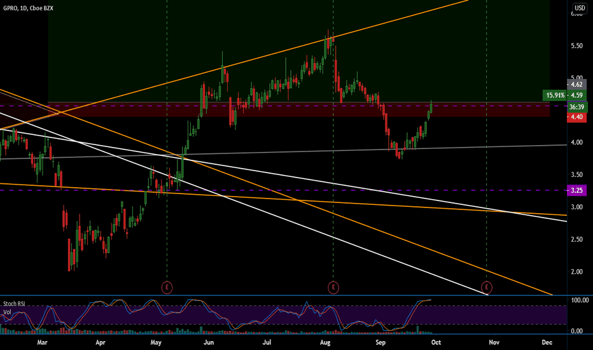Screen dimensions: 593x350
Task: Click the 2.00 price axis value
Action: [576, 272]
